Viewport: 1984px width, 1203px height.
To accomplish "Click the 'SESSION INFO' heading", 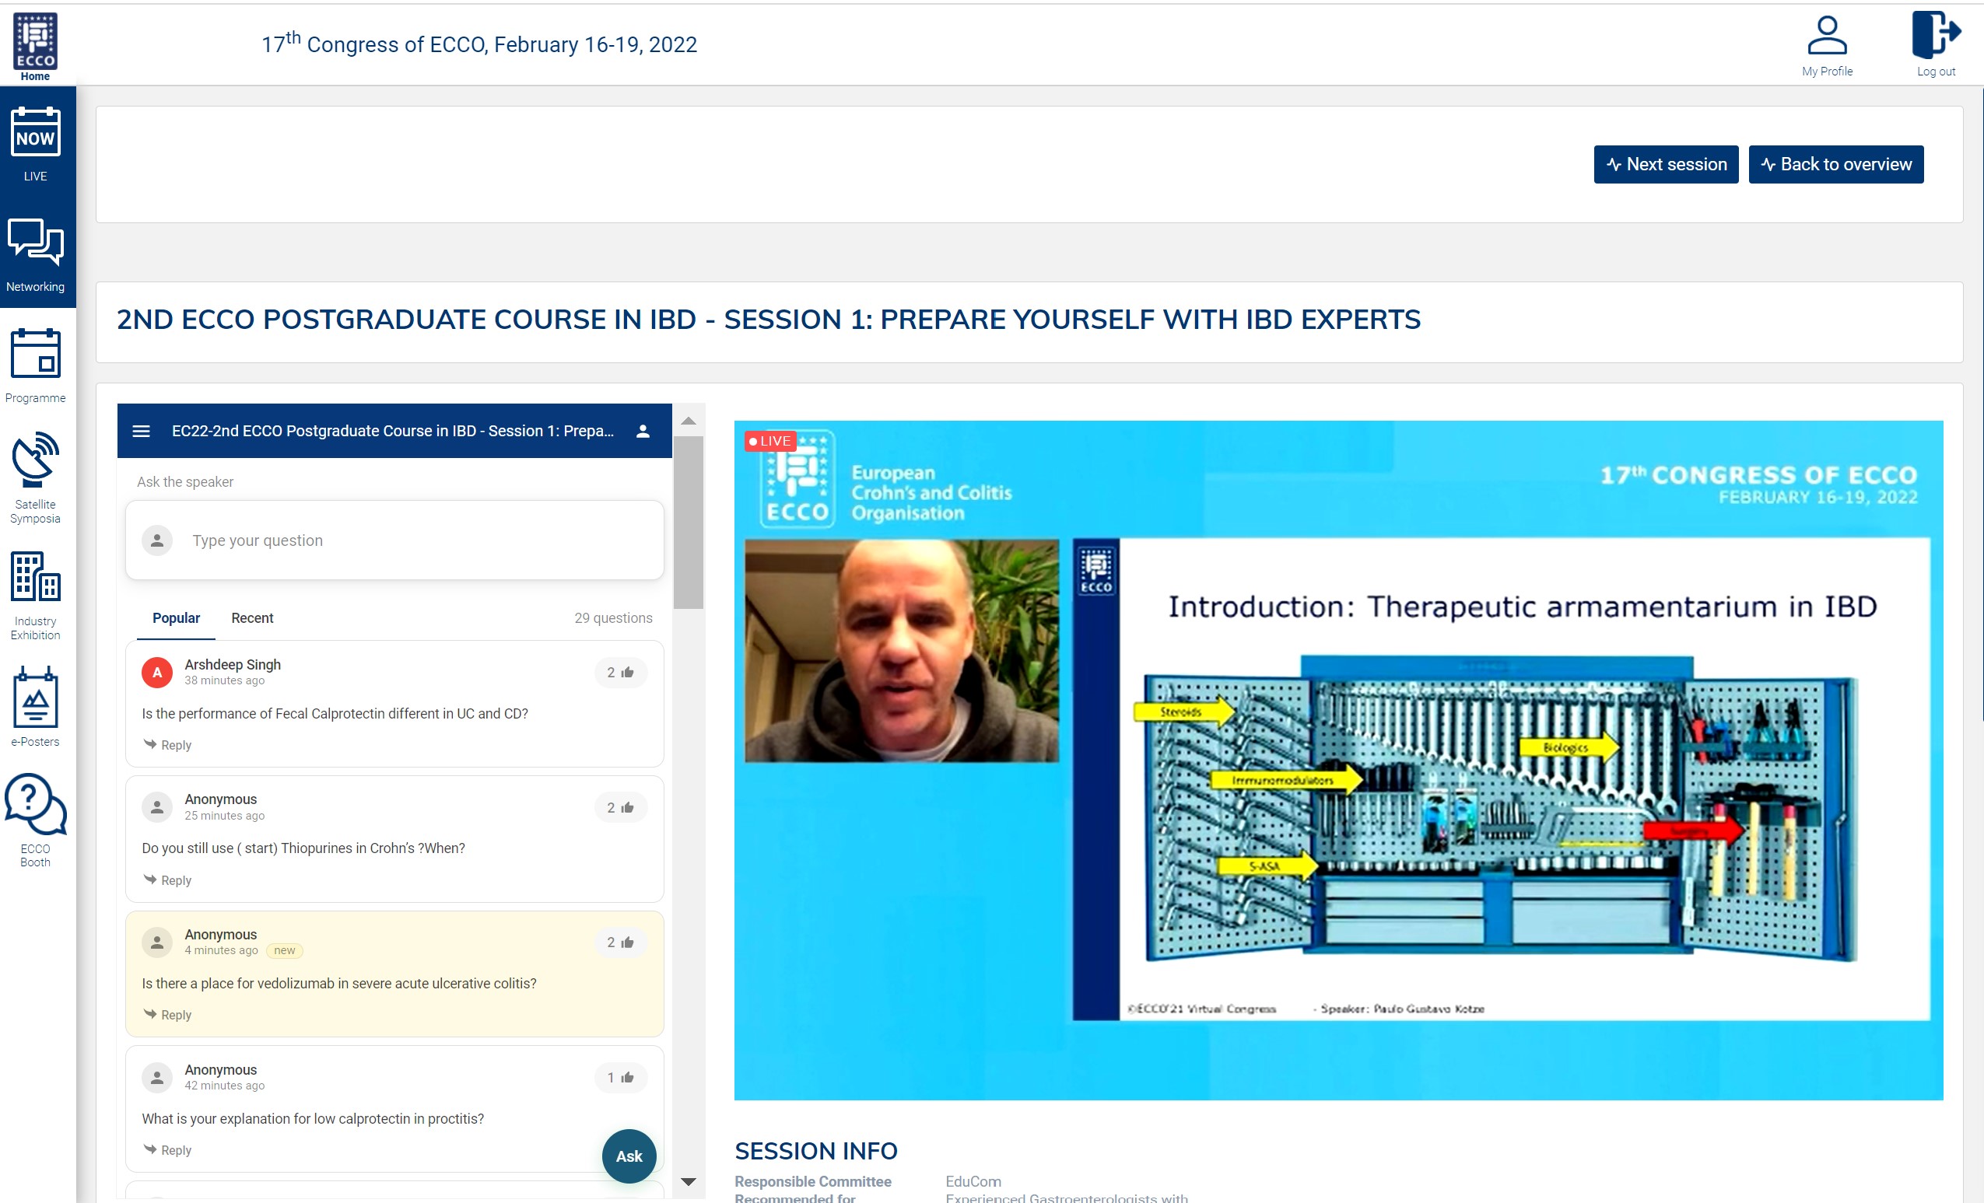I will (x=815, y=1151).
